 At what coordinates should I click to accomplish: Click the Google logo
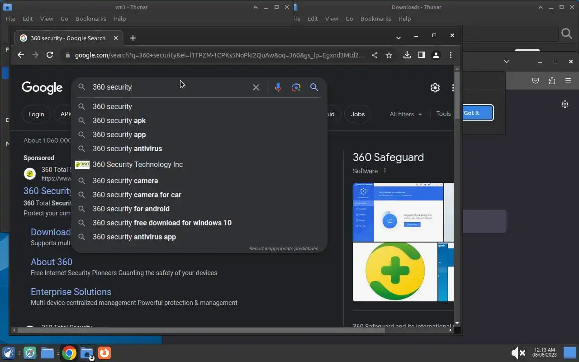click(x=42, y=88)
